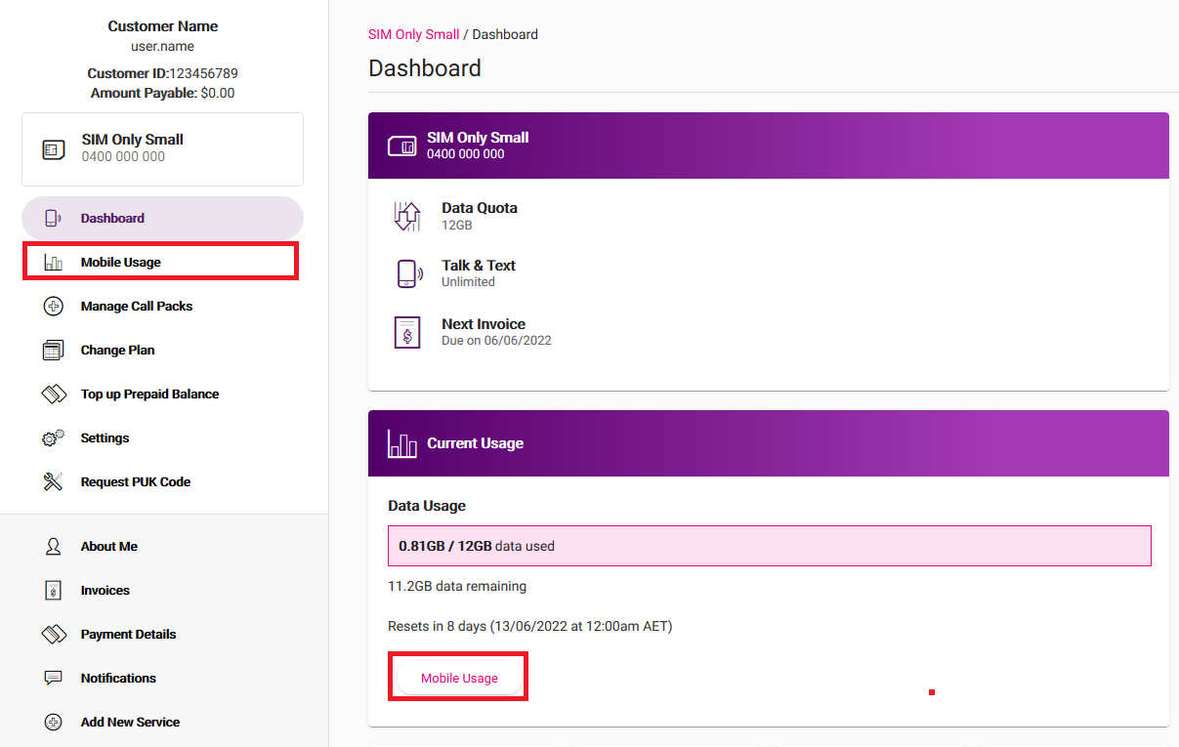
Task: Click the About Me person icon
Action: click(54, 547)
